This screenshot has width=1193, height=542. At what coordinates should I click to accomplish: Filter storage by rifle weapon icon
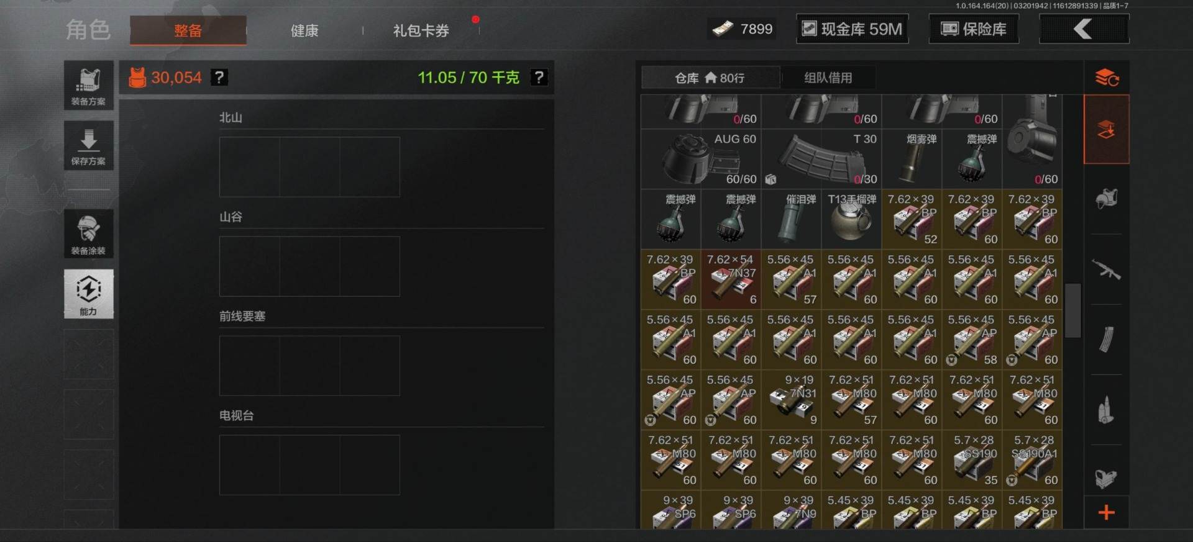(1106, 269)
